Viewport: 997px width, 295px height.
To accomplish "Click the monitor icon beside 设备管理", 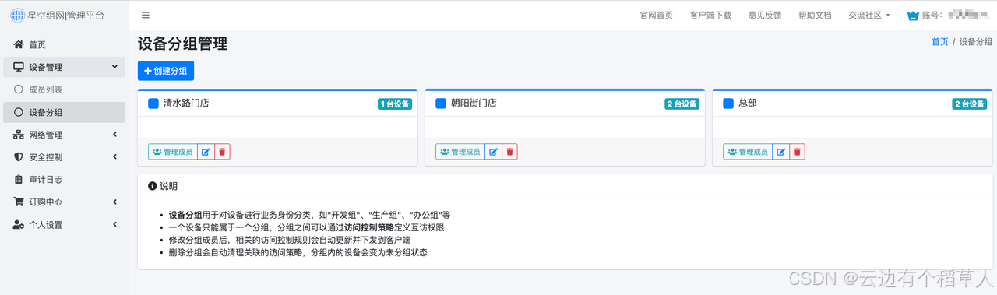I will click(x=19, y=68).
